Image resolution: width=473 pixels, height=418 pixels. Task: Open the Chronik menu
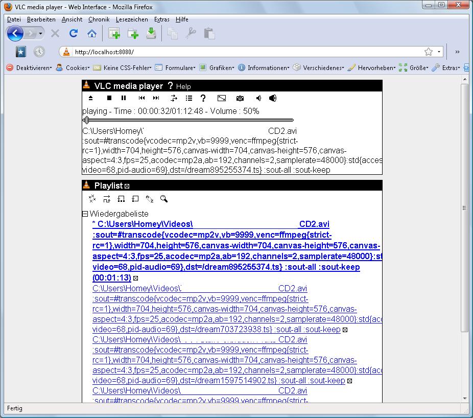pyautogui.click(x=99, y=19)
